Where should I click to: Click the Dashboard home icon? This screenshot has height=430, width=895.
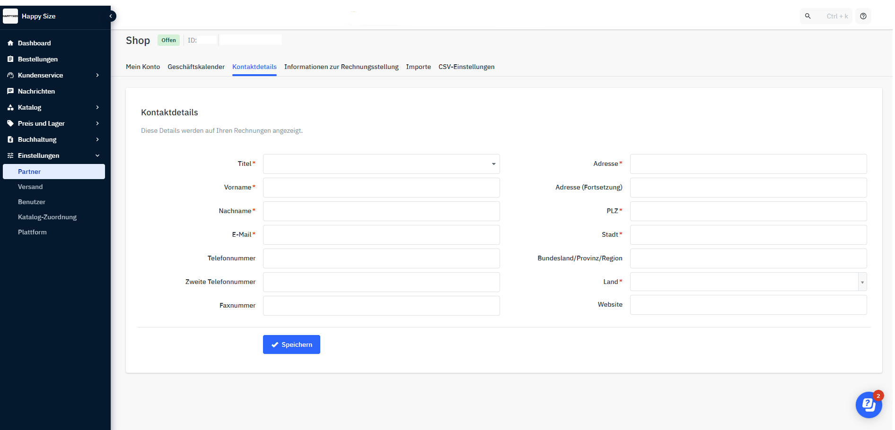pos(10,43)
